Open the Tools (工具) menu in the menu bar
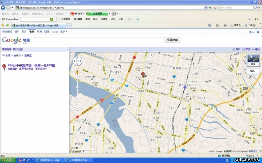 pos(50,14)
